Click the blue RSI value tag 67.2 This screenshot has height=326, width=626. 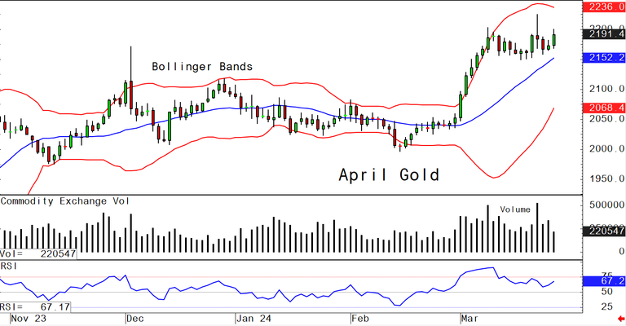[604, 281]
